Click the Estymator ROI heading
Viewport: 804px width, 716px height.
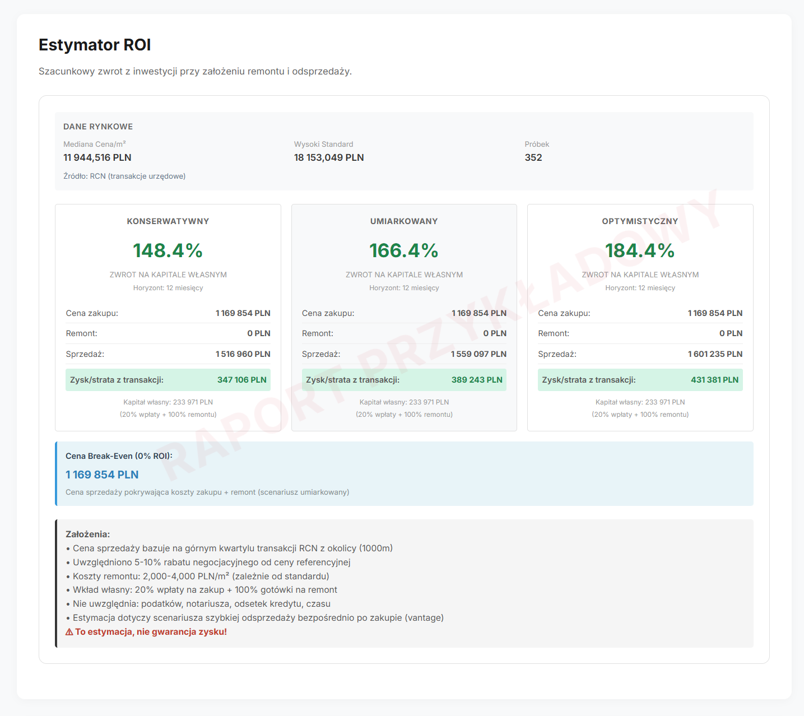[95, 45]
